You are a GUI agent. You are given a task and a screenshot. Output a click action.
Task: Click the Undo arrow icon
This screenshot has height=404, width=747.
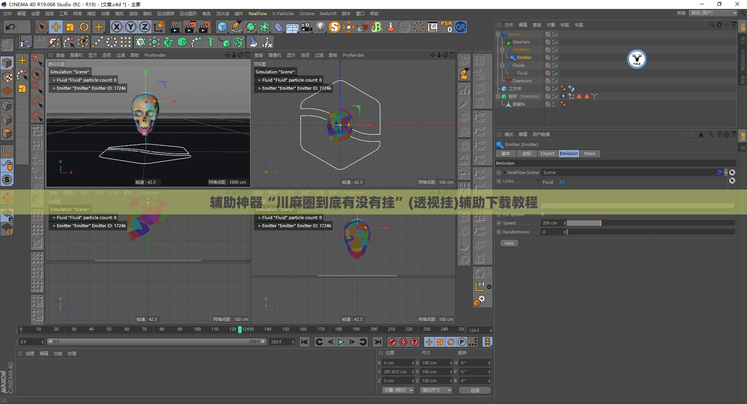click(x=11, y=27)
